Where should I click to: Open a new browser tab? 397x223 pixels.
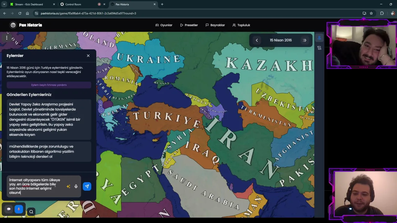point(162,4)
